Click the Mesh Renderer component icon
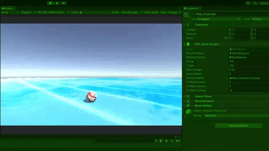The height and width of the screenshot is (151, 269). [188, 101]
